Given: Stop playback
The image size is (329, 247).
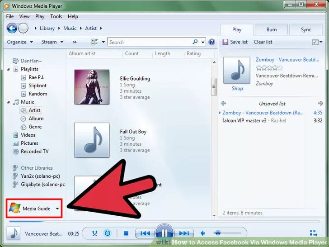Looking at the screenshot, I should point(126,233).
